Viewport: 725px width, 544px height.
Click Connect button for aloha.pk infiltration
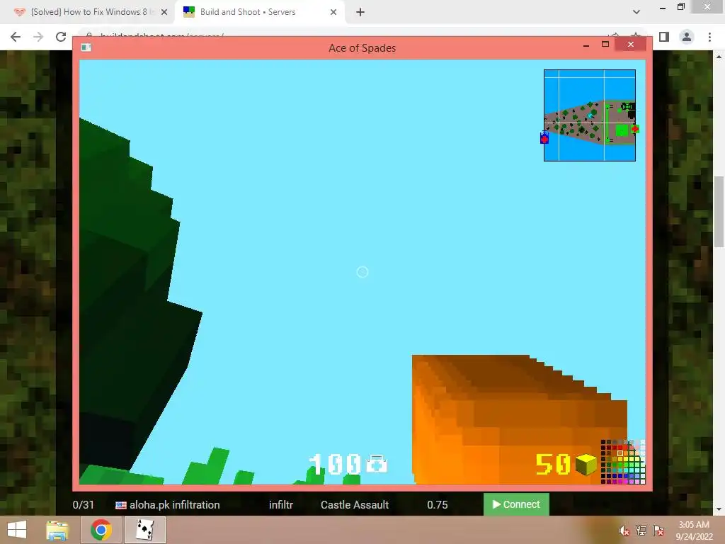pos(516,504)
